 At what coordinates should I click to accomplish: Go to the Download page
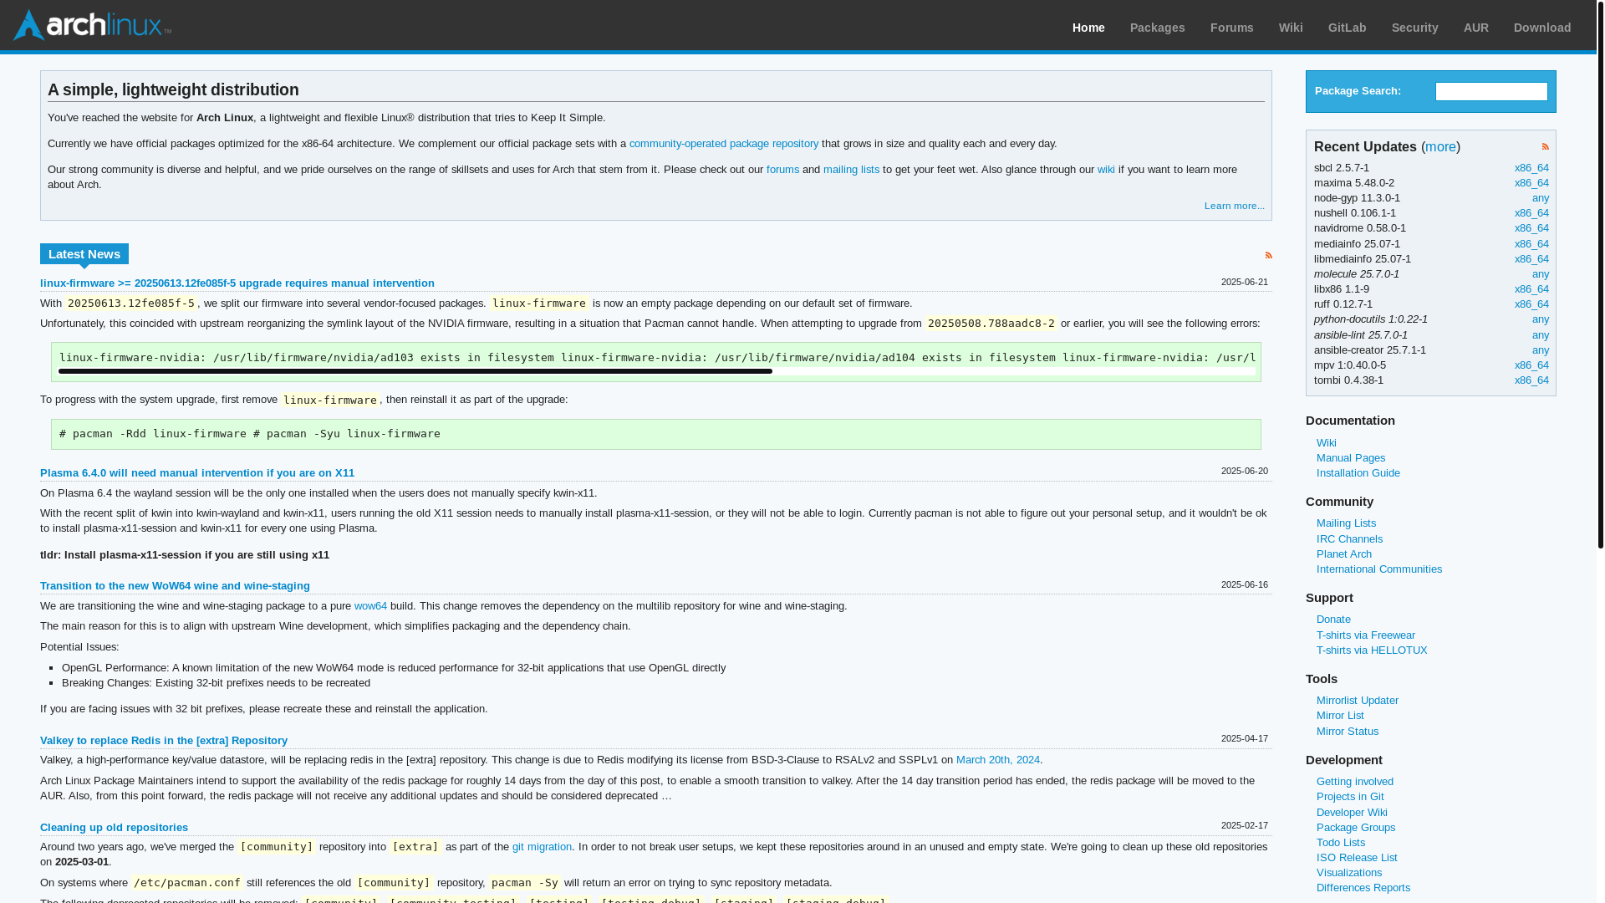pyautogui.click(x=1541, y=28)
